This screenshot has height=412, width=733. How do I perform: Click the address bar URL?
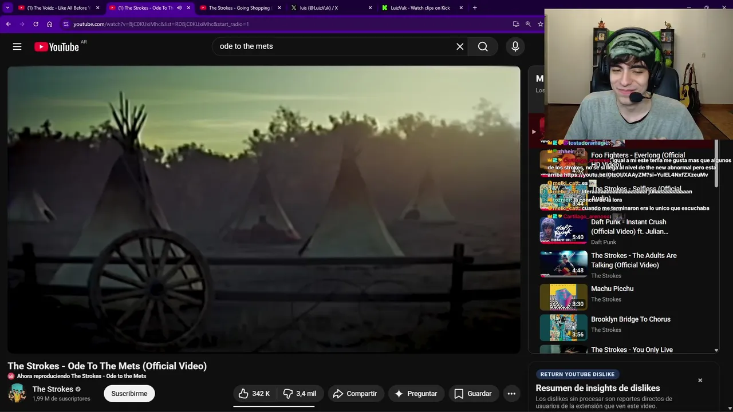coord(161,24)
